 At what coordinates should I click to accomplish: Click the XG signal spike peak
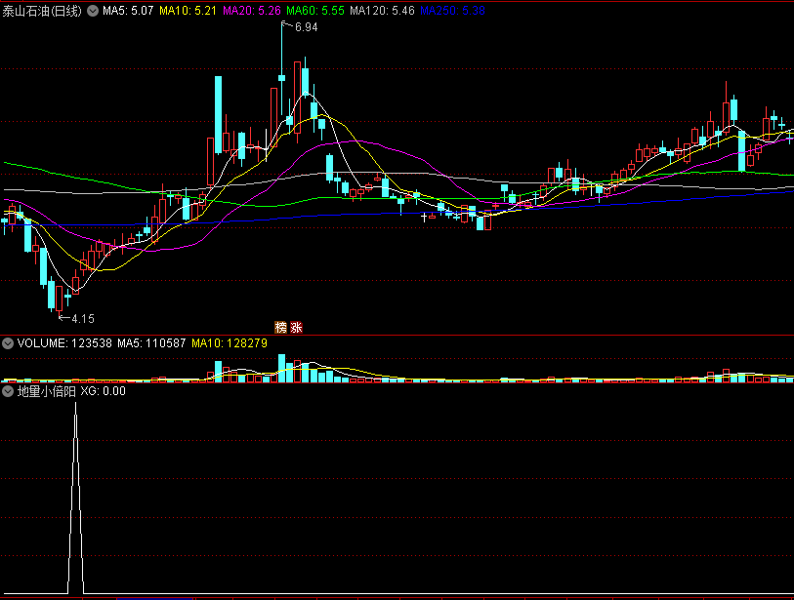[x=76, y=404]
